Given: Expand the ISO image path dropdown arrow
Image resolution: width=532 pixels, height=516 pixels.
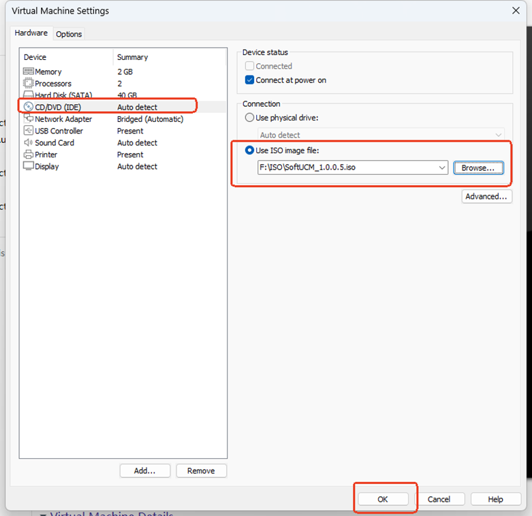Looking at the screenshot, I should point(442,167).
